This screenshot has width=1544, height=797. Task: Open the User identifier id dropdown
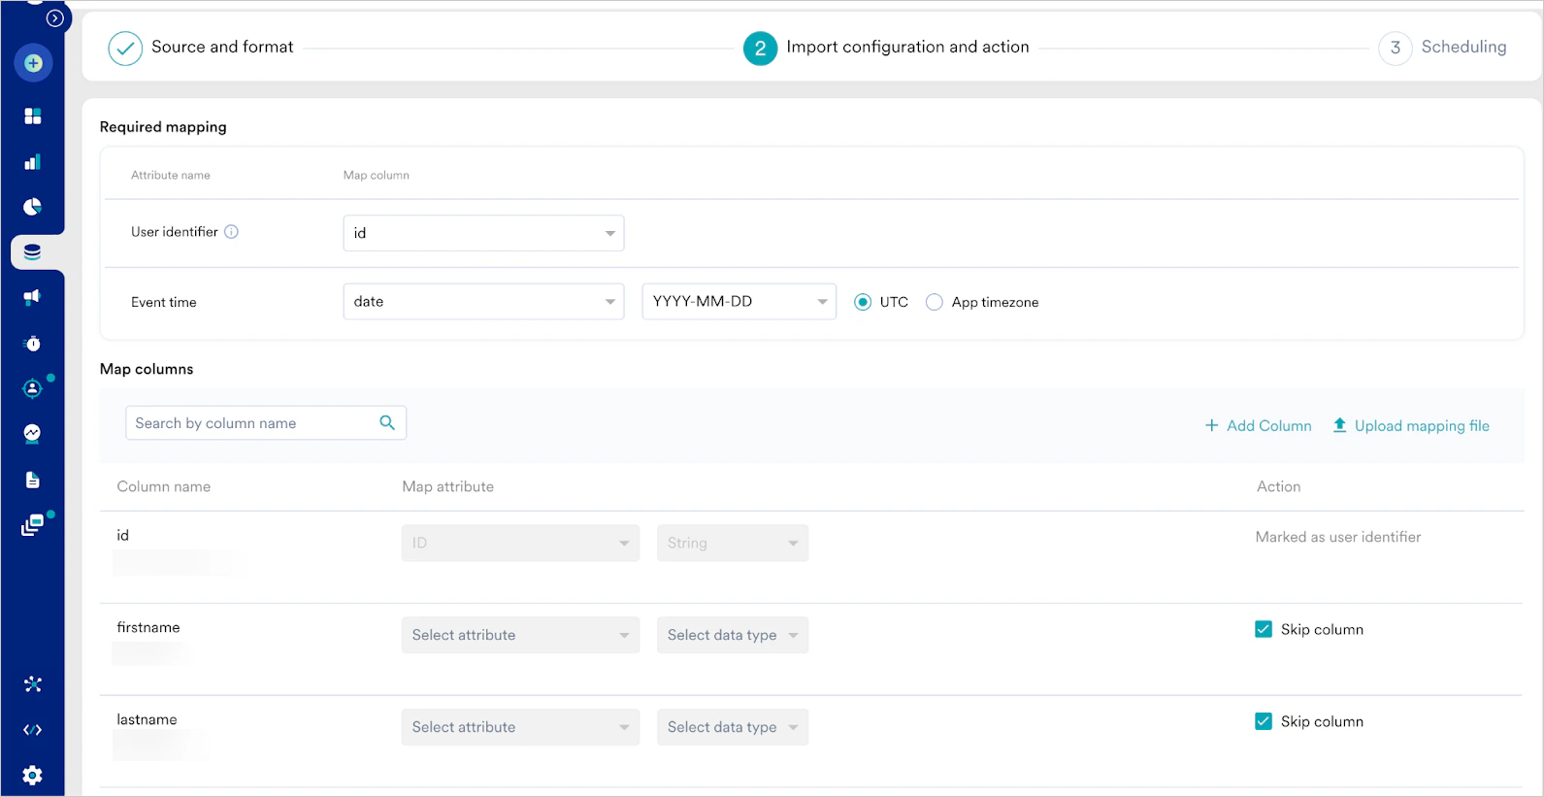point(483,233)
